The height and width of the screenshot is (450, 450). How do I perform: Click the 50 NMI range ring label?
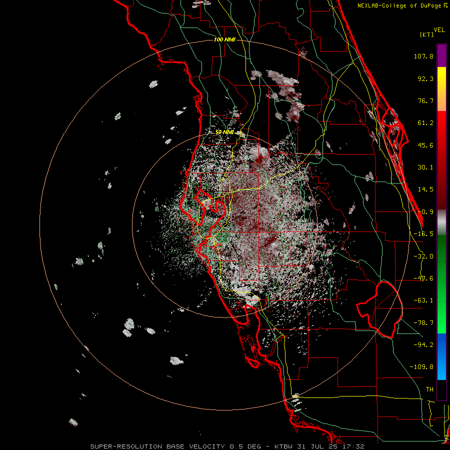[224, 132]
